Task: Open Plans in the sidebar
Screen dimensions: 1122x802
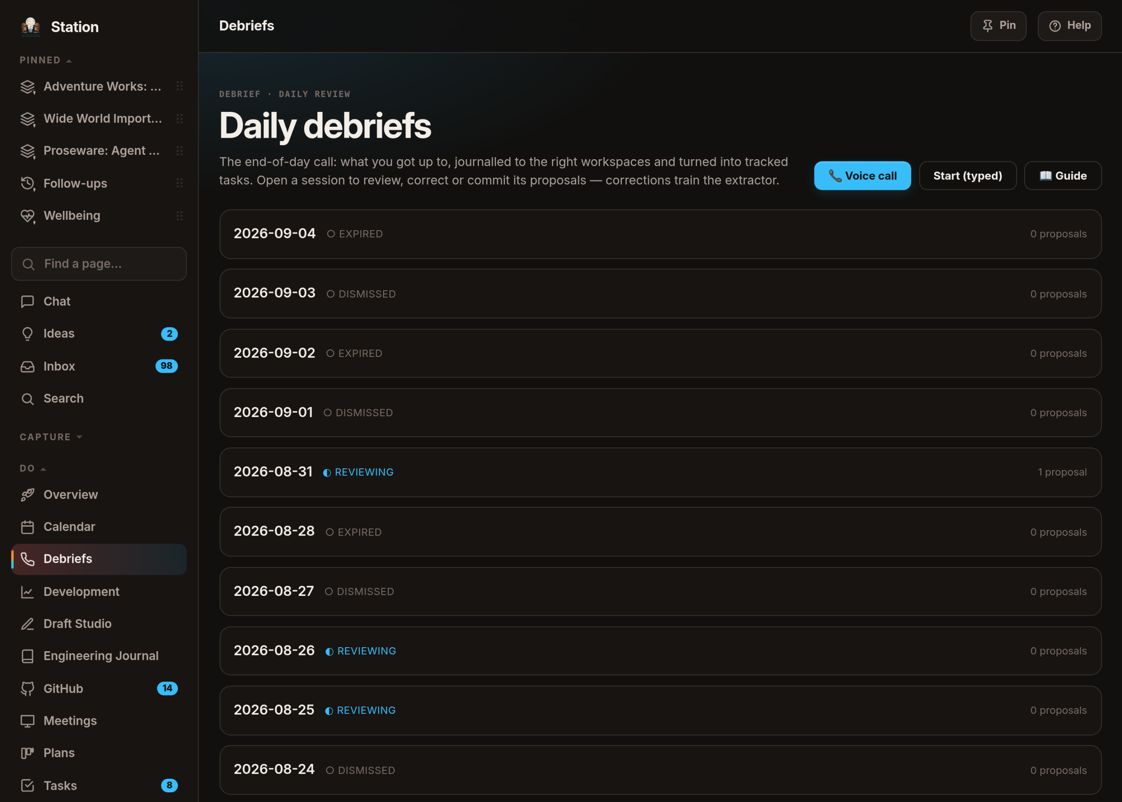Action: click(99, 753)
